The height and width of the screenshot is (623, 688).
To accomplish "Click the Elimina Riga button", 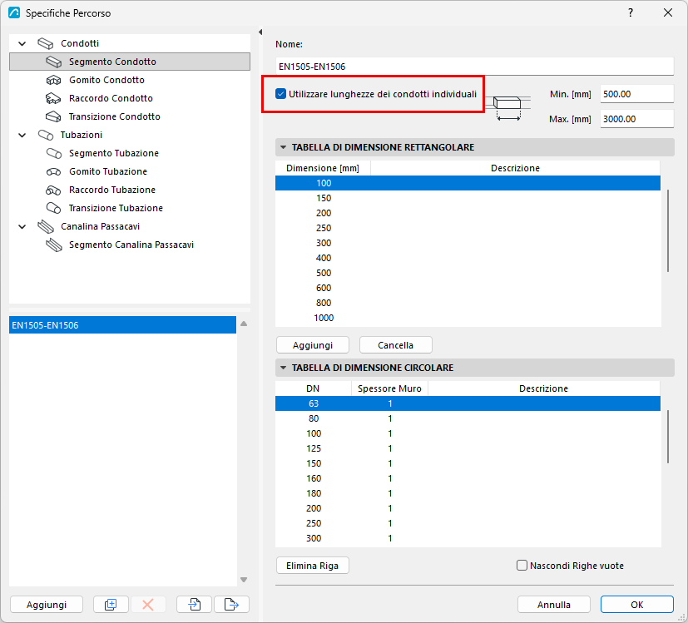I will [313, 566].
